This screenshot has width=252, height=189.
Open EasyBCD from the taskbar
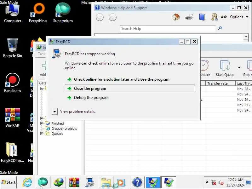tap(90, 182)
